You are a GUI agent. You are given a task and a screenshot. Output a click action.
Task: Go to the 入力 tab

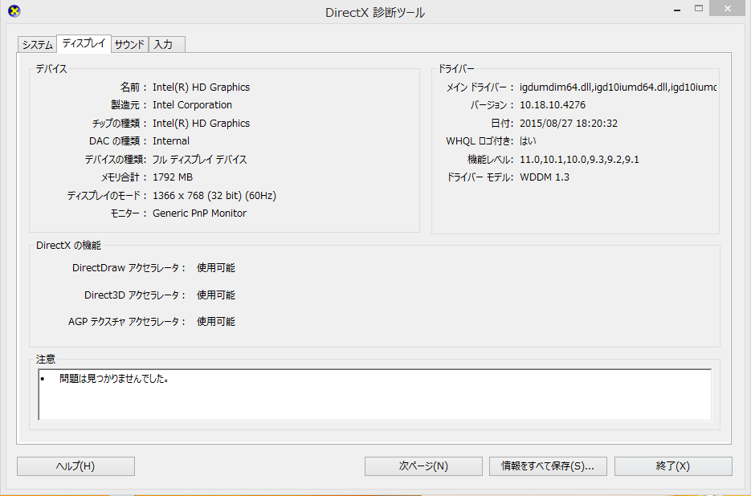point(167,44)
